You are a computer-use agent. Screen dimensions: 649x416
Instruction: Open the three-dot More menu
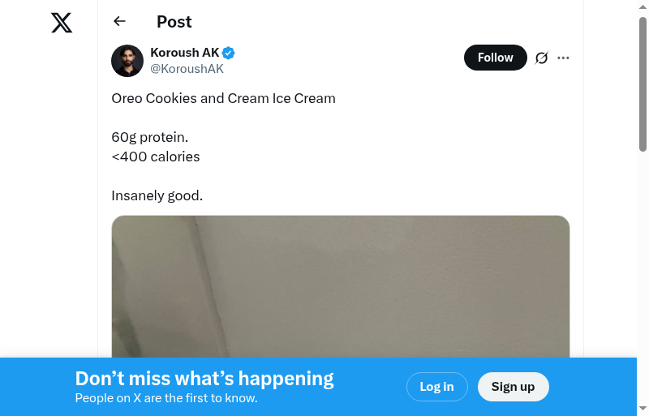[564, 58]
